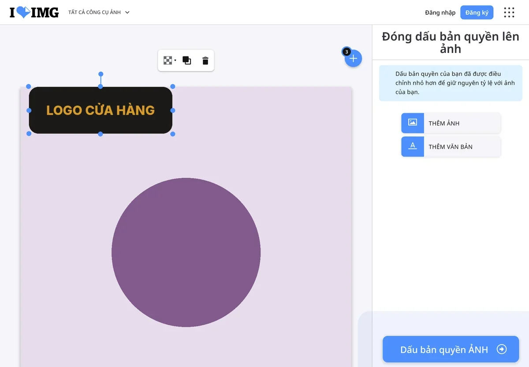This screenshot has height=367, width=529.
Task: Click the THÊM ẢNH button
Action: [451, 123]
